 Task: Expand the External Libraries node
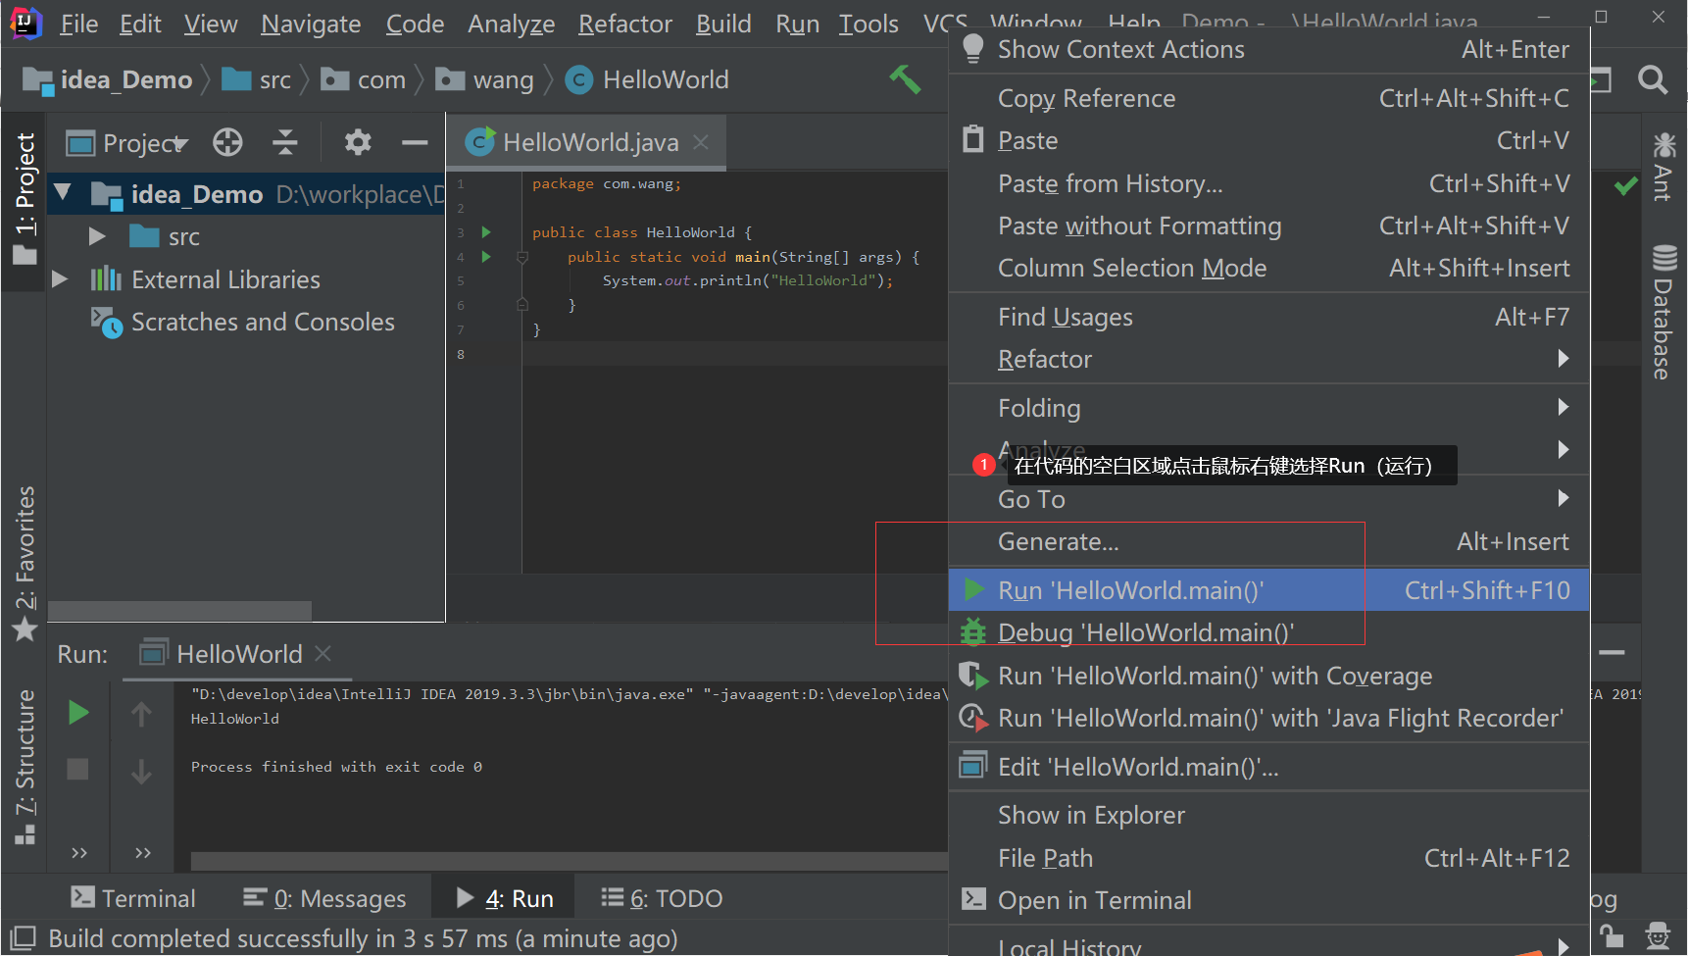click(59, 278)
